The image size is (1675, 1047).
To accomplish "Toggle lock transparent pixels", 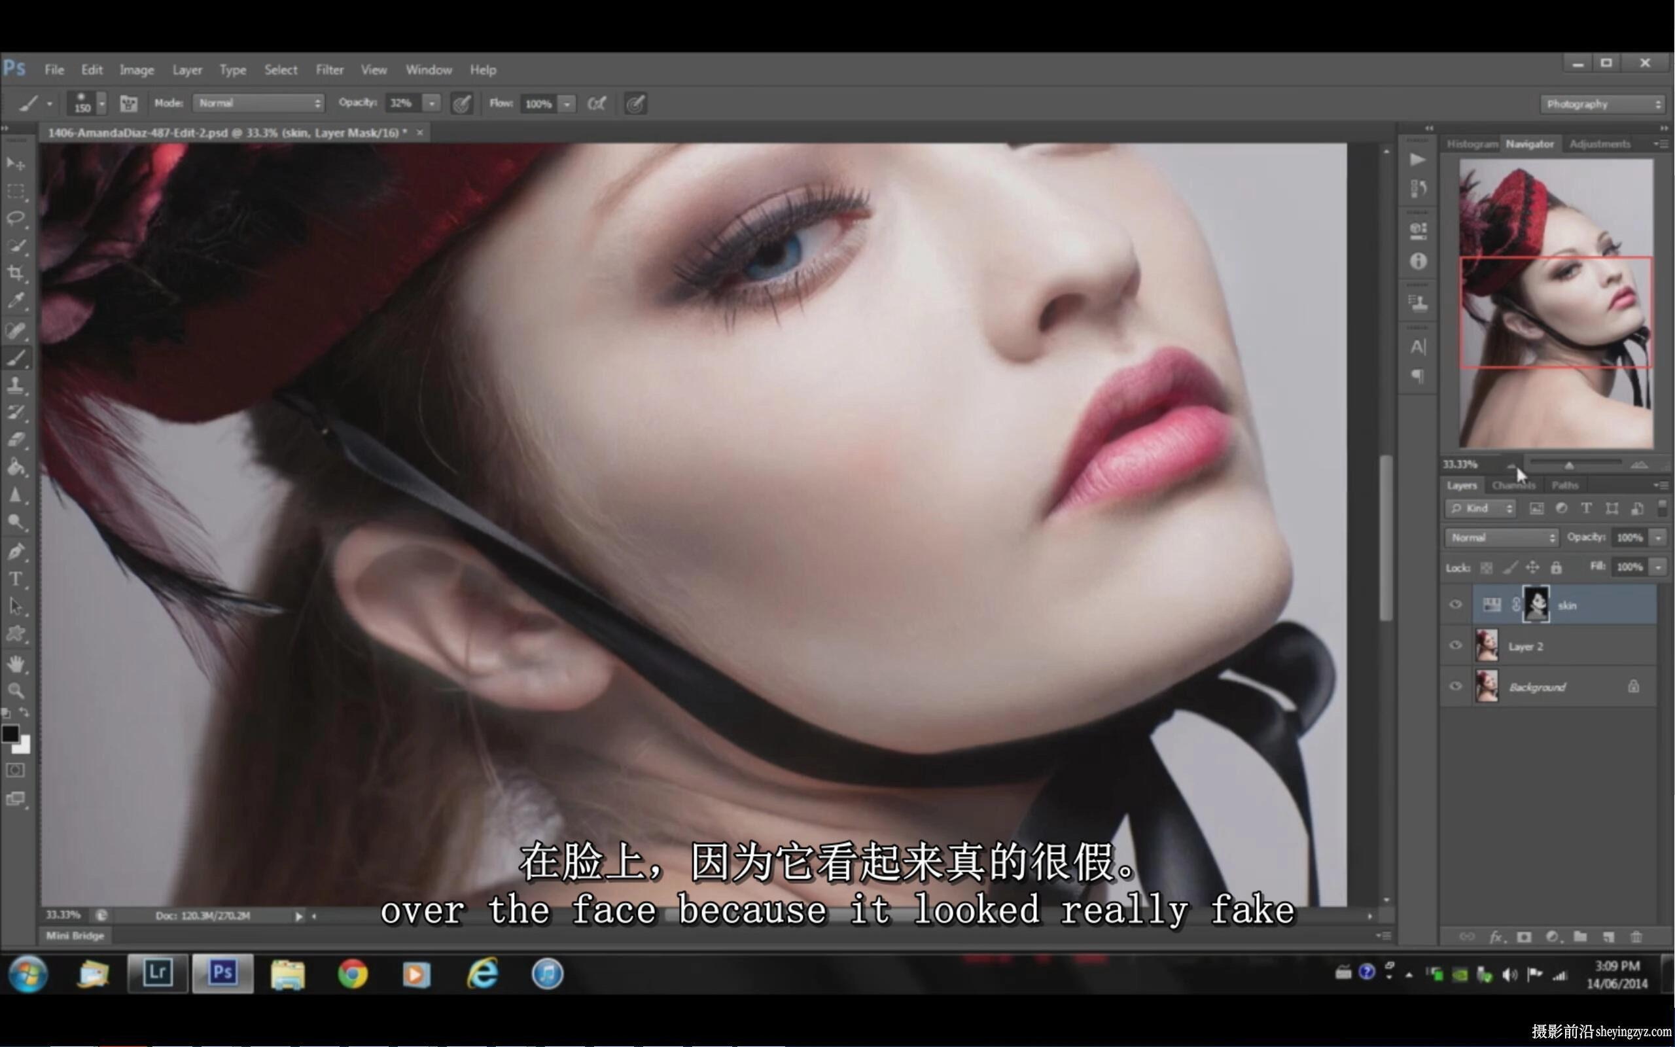I will (x=1486, y=568).
